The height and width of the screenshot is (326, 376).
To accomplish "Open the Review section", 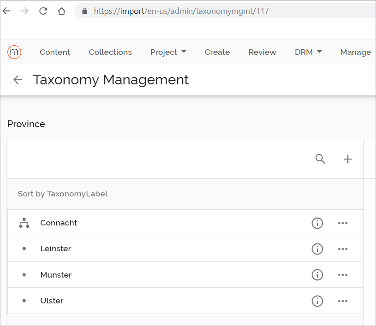I will tap(262, 52).
